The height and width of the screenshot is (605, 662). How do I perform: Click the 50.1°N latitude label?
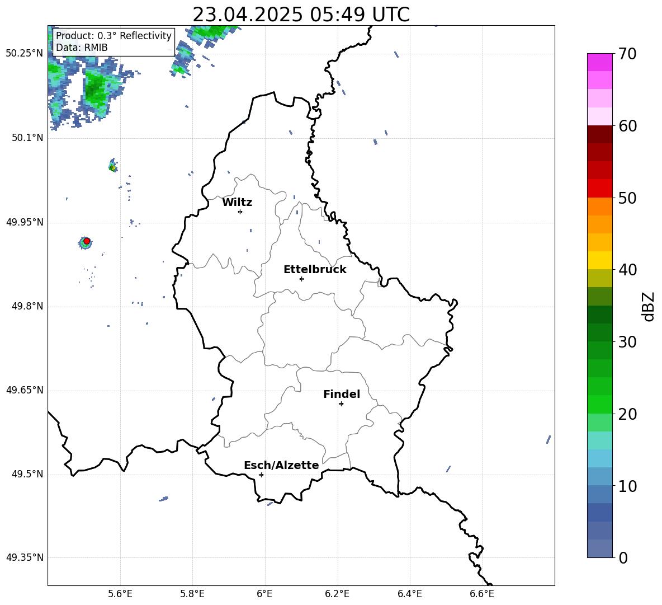(x=27, y=138)
